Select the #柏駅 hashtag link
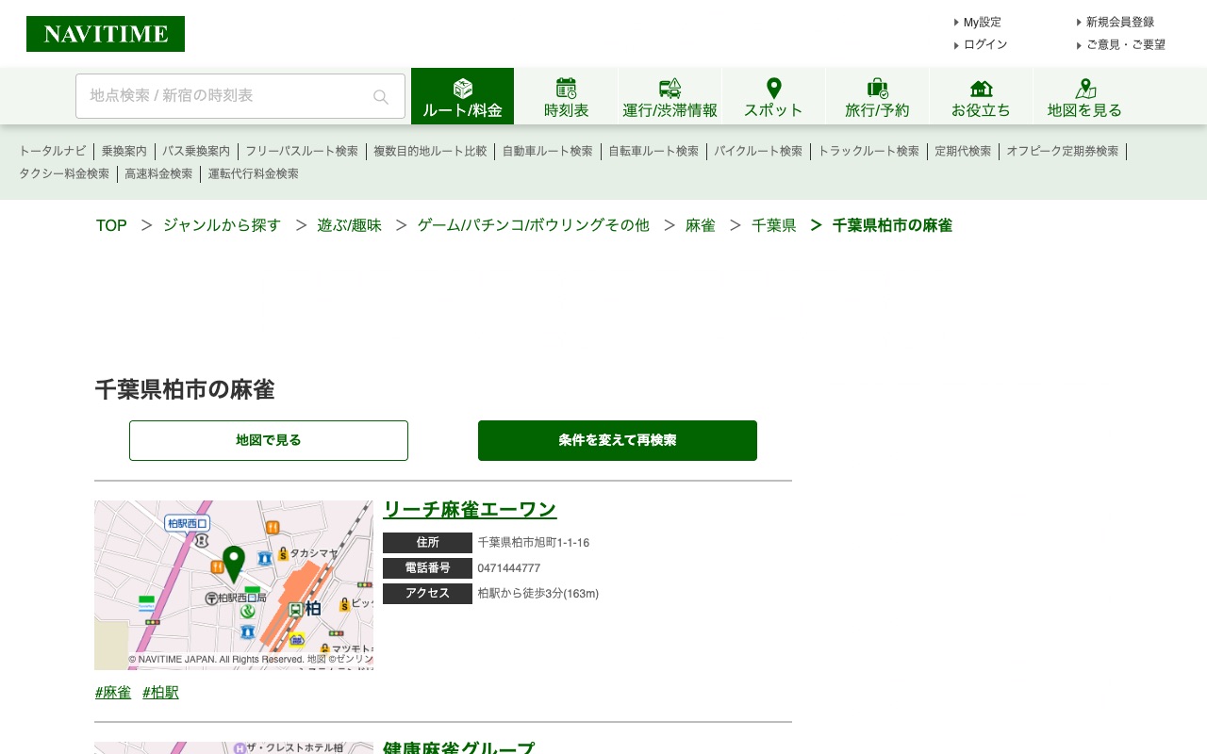The width and height of the screenshot is (1207, 754). point(160,693)
